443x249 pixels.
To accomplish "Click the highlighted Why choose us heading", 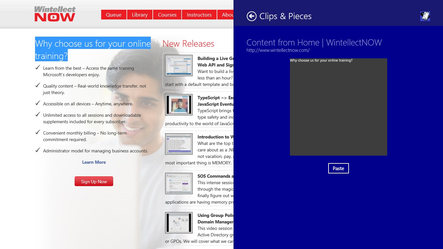I will coord(93,50).
